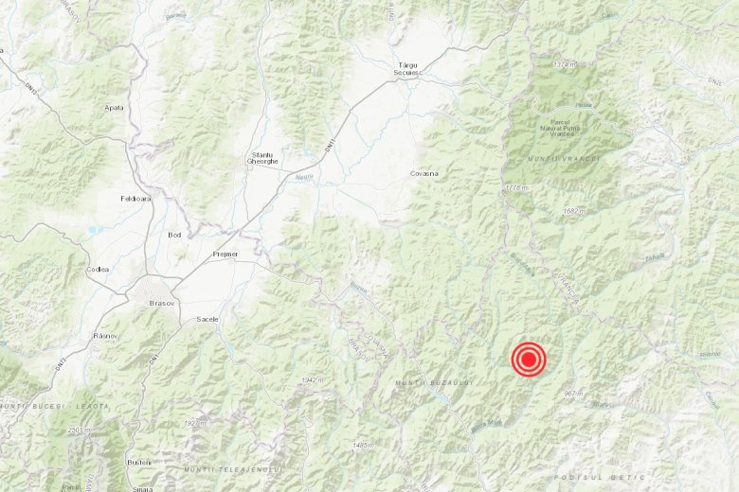The width and height of the screenshot is (739, 492).
Task: Click the Rasnov town label
Action: tap(106, 336)
